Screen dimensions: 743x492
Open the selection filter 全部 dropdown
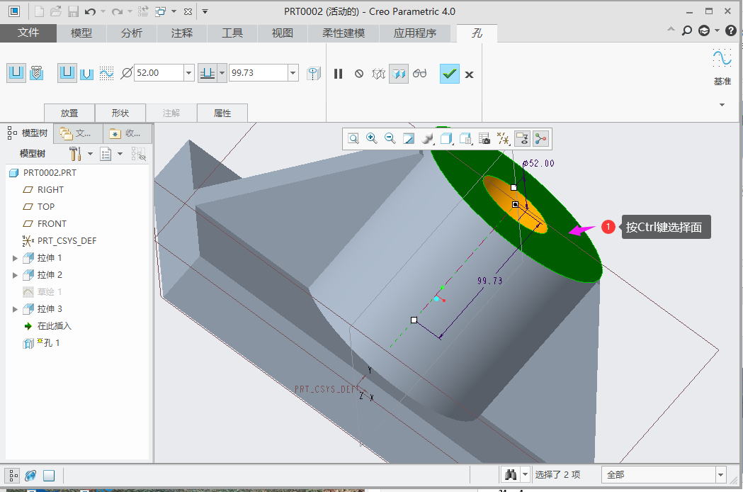(x=721, y=474)
